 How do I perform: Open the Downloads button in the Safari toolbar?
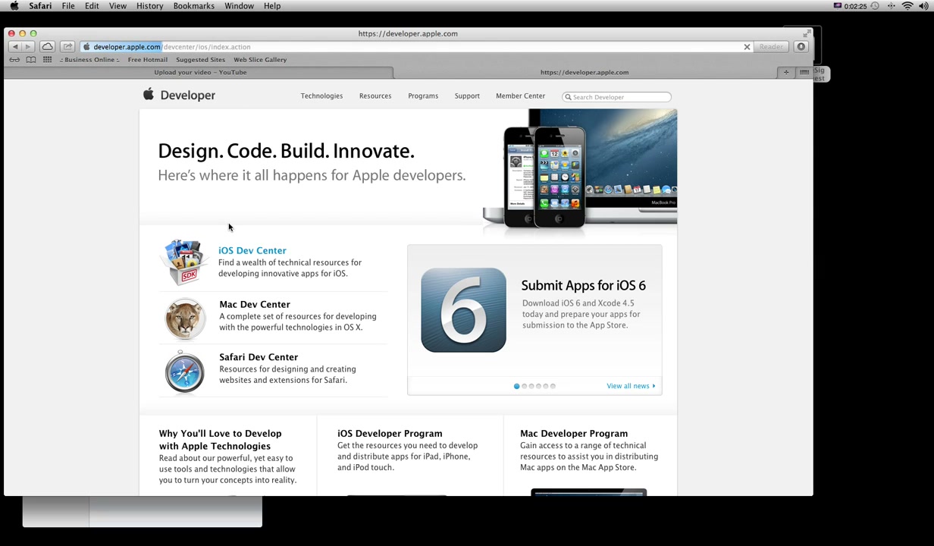[801, 47]
